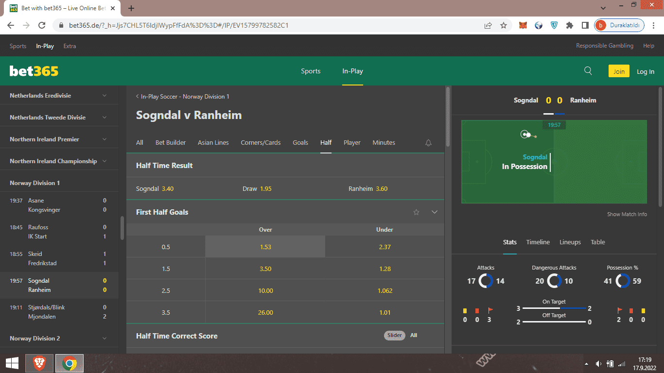Click Log In
664x373 pixels.
pyautogui.click(x=646, y=71)
